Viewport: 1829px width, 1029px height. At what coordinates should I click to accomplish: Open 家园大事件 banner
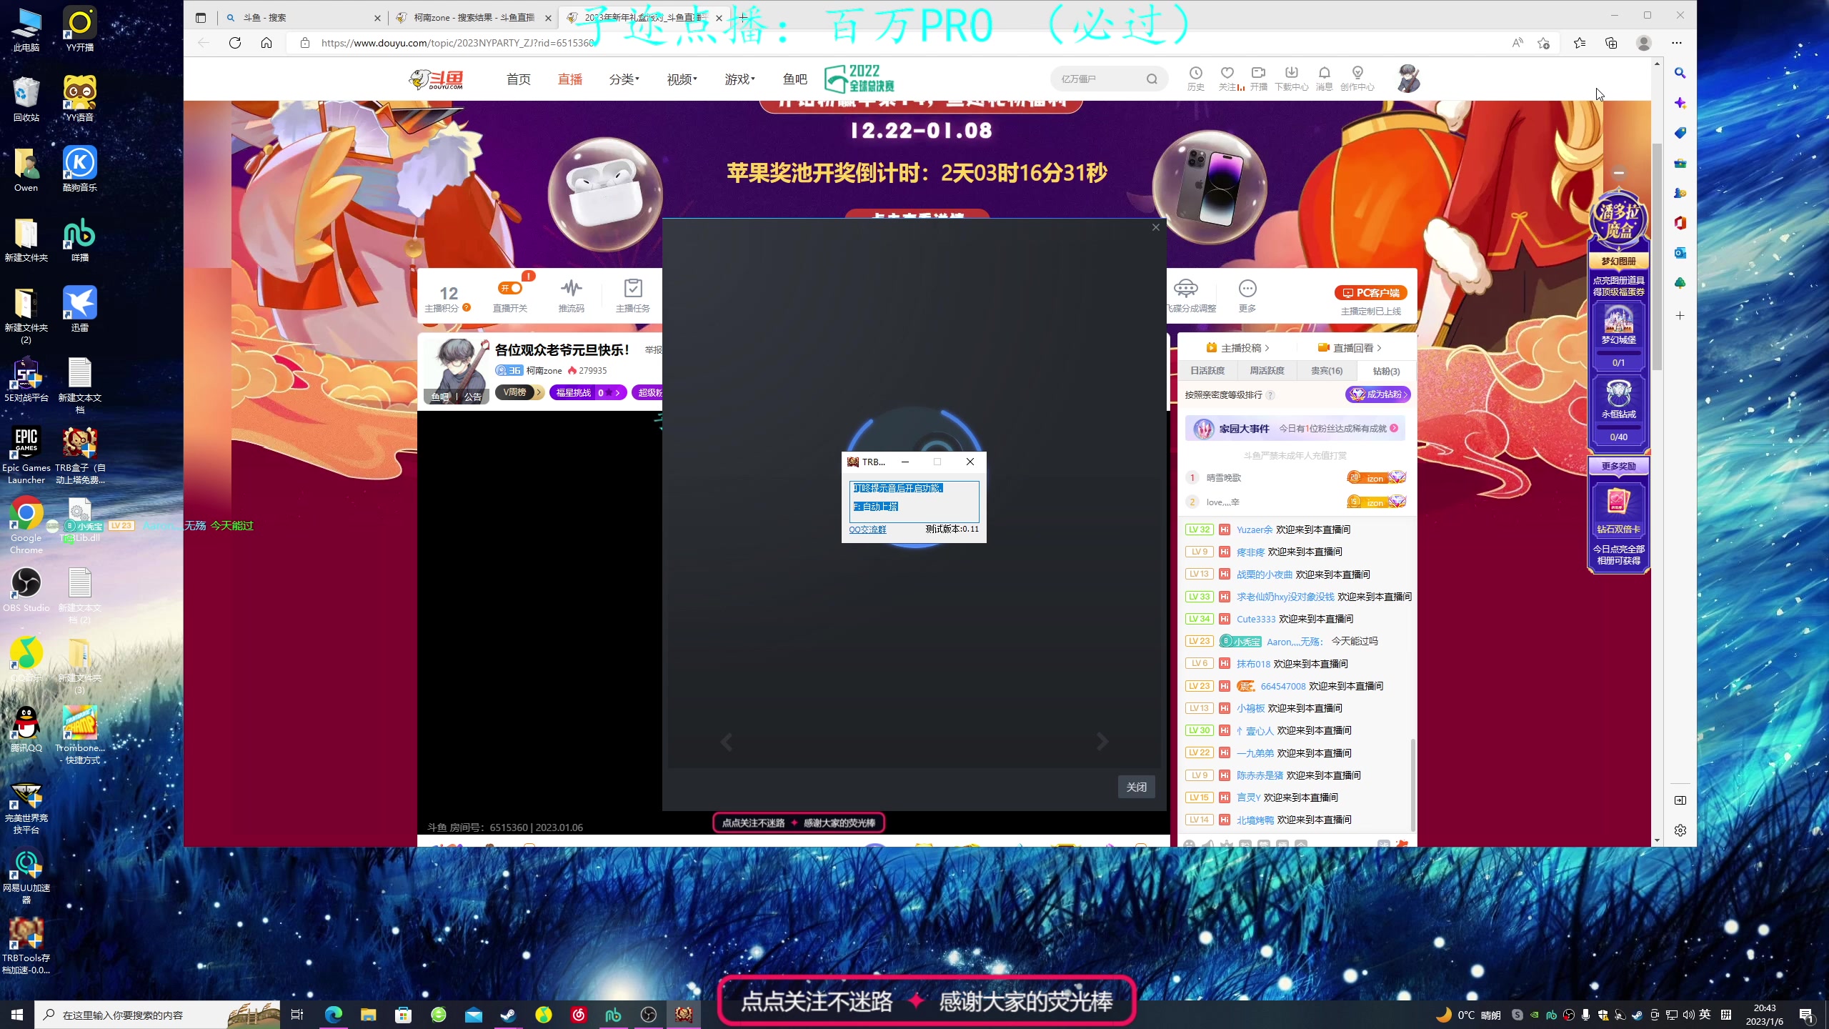(x=1295, y=429)
